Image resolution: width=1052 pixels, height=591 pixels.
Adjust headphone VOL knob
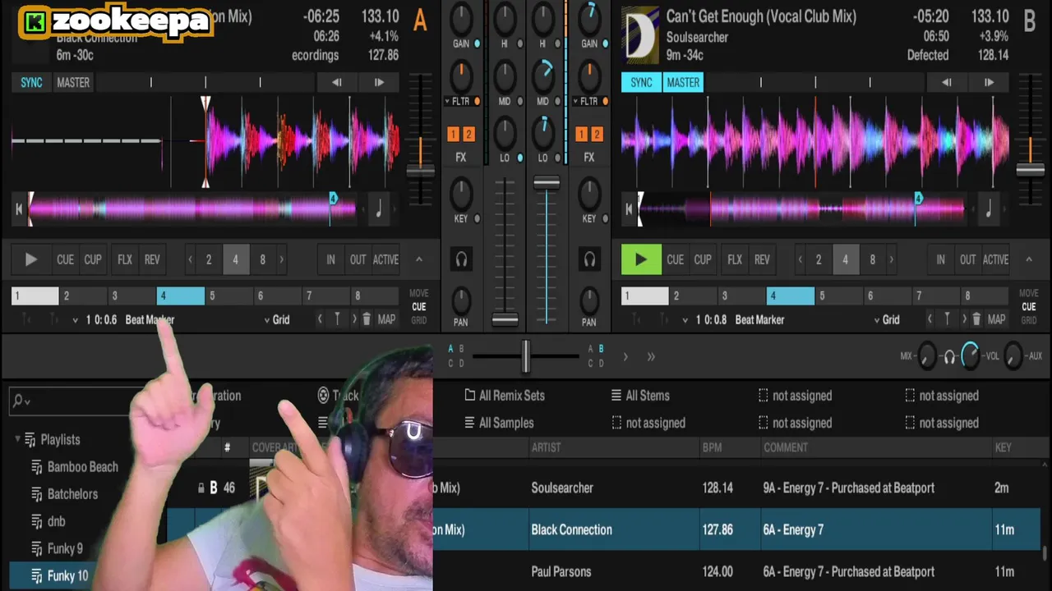(970, 355)
